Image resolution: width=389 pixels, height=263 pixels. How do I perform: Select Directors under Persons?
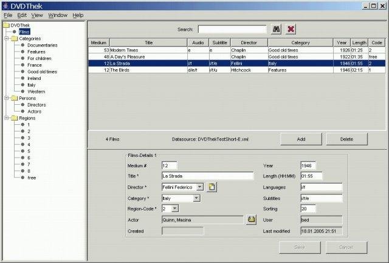click(37, 105)
